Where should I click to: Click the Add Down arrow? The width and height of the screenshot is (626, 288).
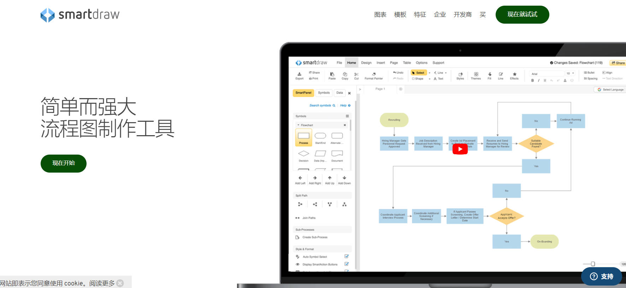(x=344, y=180)
